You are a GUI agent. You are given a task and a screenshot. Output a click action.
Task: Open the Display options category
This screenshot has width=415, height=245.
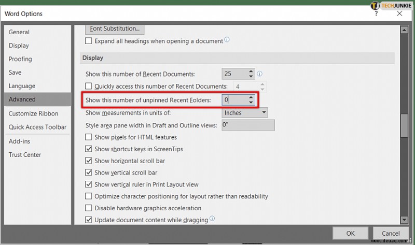click(37, 46)
